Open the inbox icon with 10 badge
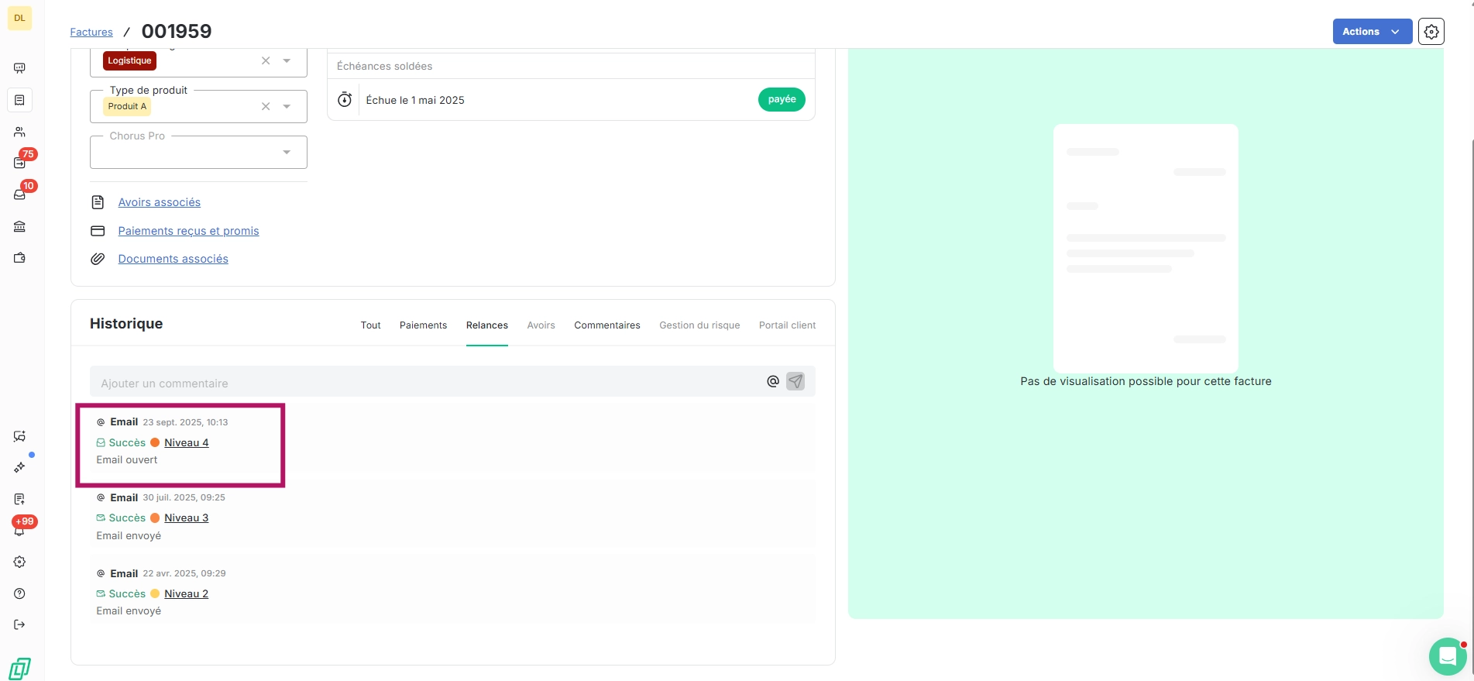Image resolution: width=1474 pixels, height=681 pixels. coord(20,194)
